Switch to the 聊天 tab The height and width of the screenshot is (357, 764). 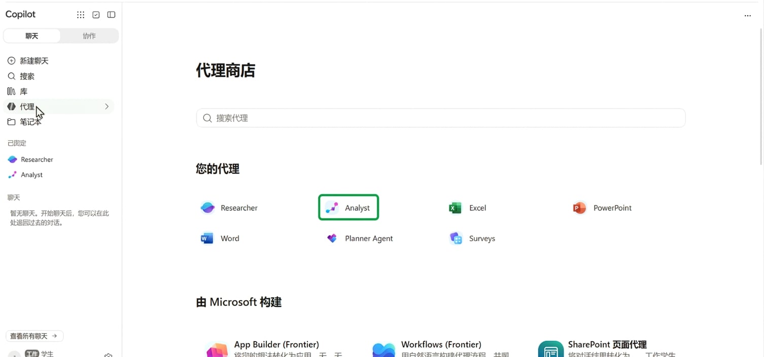pos(32,36)
